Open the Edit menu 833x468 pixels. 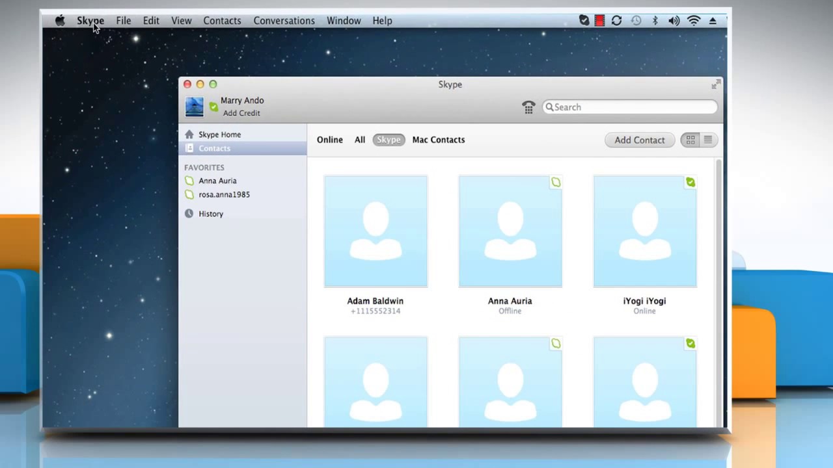pyautogui.click(x=151, y=21)
